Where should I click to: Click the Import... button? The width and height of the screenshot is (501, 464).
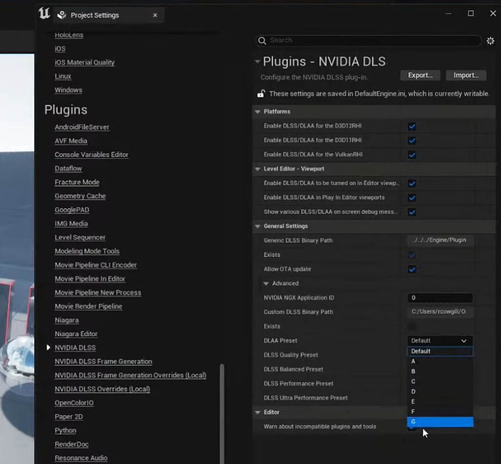click(466, 75)
